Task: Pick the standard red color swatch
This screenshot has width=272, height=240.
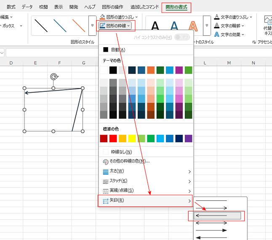Action: pos(113,139)
